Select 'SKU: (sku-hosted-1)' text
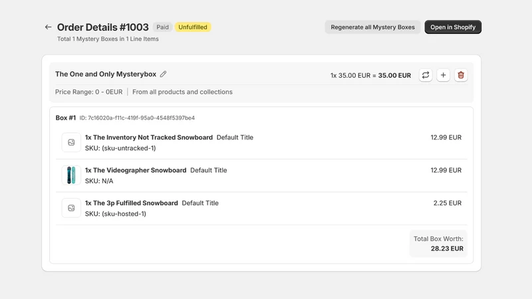This screenshot has width=532, height=299. [x=115, y=214]
